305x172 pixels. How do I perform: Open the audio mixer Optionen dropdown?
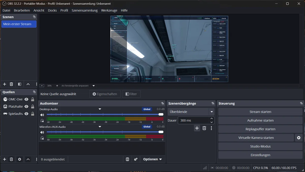(x=152, y=159)
